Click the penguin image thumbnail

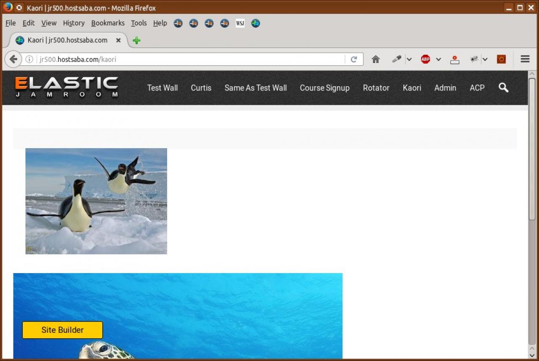(x=96, y=201)
